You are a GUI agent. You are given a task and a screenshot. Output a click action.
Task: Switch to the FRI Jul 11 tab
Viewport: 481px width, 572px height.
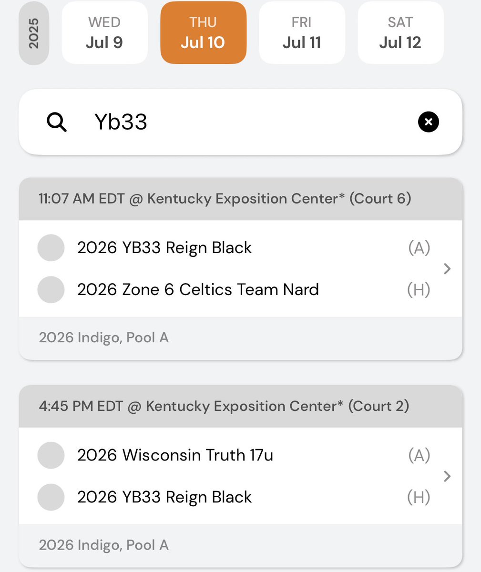coord(302,33)
